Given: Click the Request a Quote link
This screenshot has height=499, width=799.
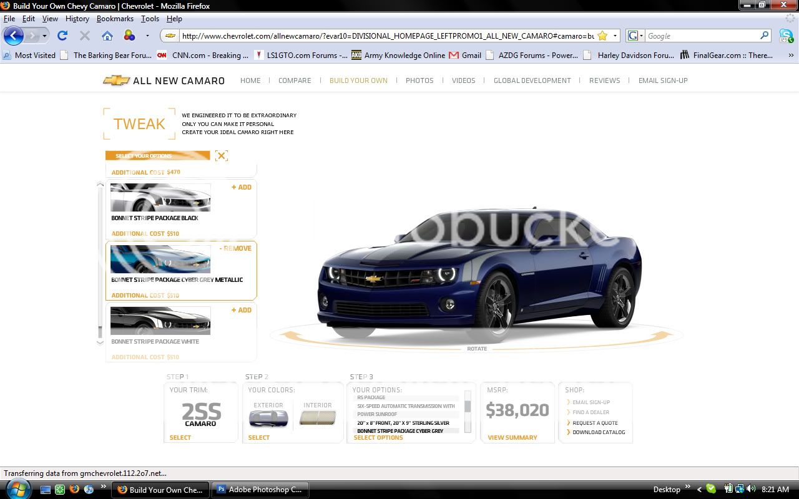Looking at the screenshot, I should tap(595, 423).
